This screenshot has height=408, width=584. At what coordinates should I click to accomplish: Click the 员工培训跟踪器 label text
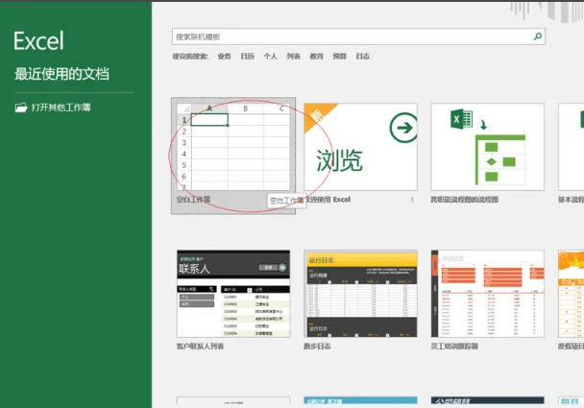[x=454, y=347]
